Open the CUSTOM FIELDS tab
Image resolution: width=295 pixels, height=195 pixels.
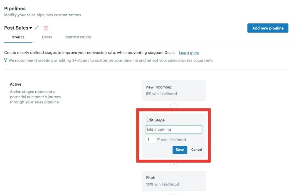click(x=78, y=37)
